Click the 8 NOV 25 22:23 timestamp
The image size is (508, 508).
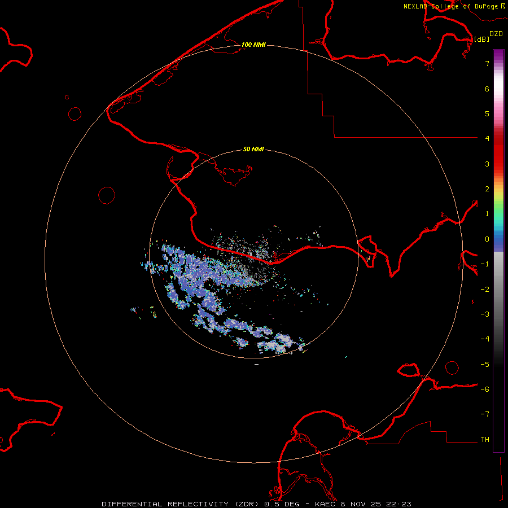pyautogui.click(x=376, y=504)
